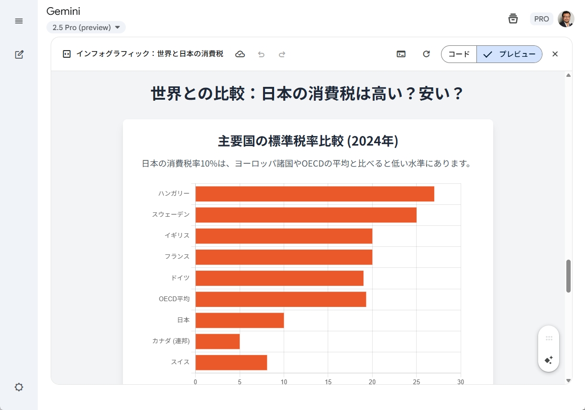The image size is (585, 410).
Task: Switch to the コード view
Action: [x=459, y=54]
